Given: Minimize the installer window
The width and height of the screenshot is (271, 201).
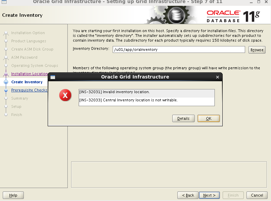Looking at the screenshot, I should 251,2.
